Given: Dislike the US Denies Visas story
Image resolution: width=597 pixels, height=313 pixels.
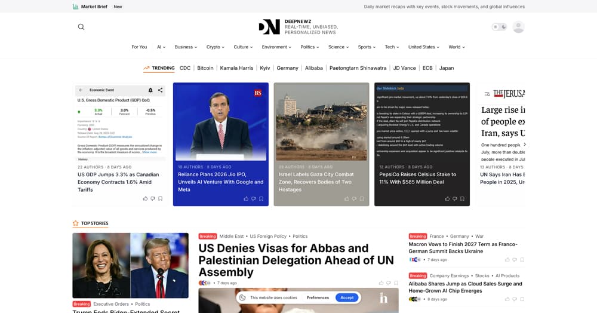Looking at the screenshot, I should (x=389, y=283).
